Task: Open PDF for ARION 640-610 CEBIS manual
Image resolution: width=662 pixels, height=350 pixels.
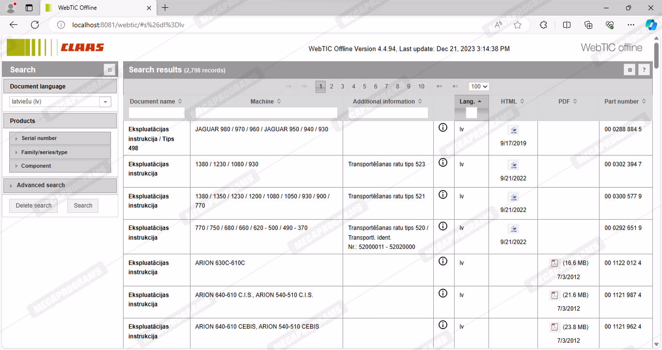Action: pos(554,327)
